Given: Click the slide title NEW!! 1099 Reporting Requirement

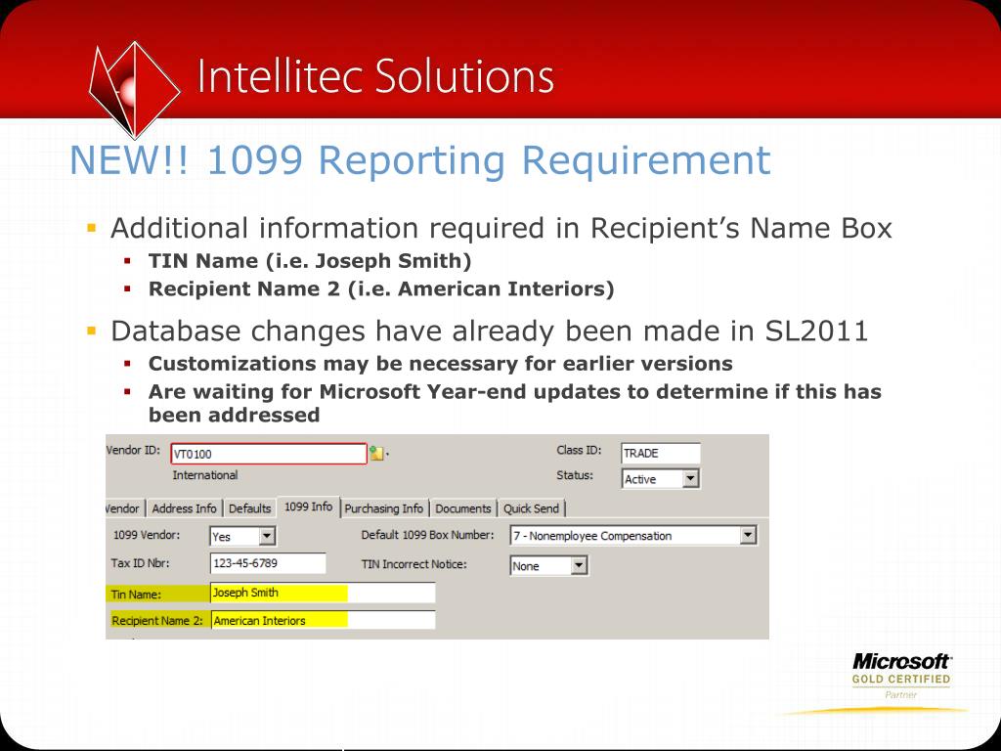Looking at the screenshot, I should (420, 159).
